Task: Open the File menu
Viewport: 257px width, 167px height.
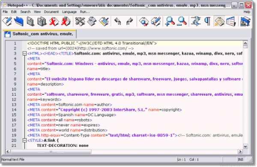Action: click(x=5, y=12)
